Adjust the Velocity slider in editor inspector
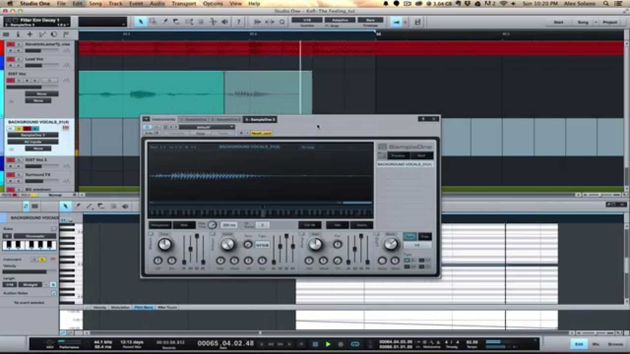 coord(30,271)
